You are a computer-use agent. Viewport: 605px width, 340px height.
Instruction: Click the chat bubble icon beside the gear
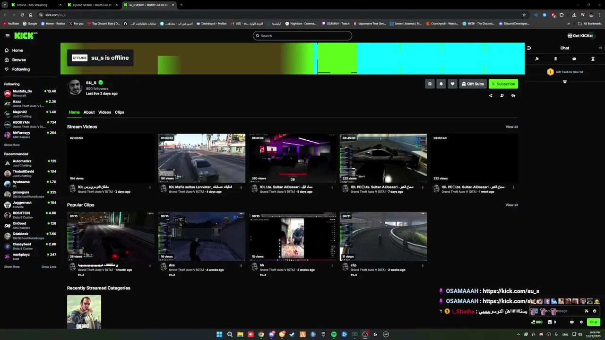[572, 322]
